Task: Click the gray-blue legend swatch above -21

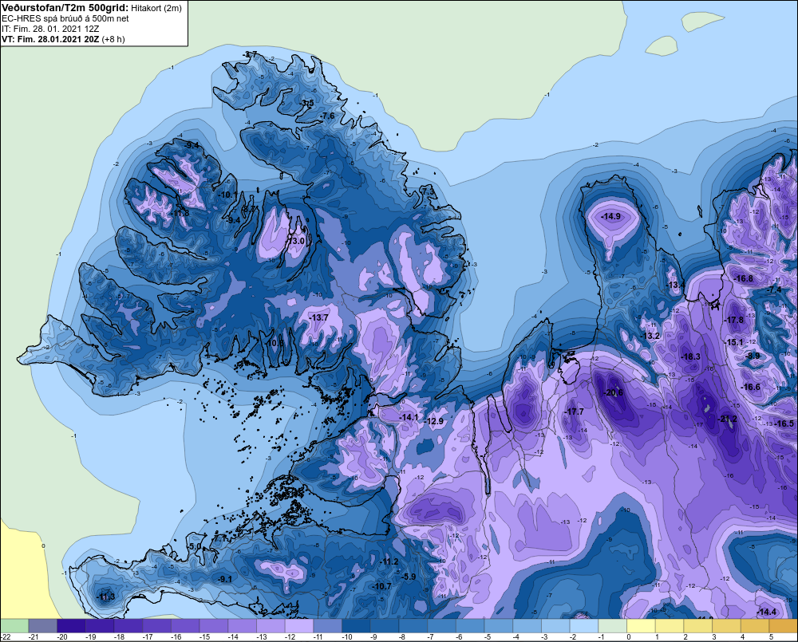Action: [x=43, y=626]
